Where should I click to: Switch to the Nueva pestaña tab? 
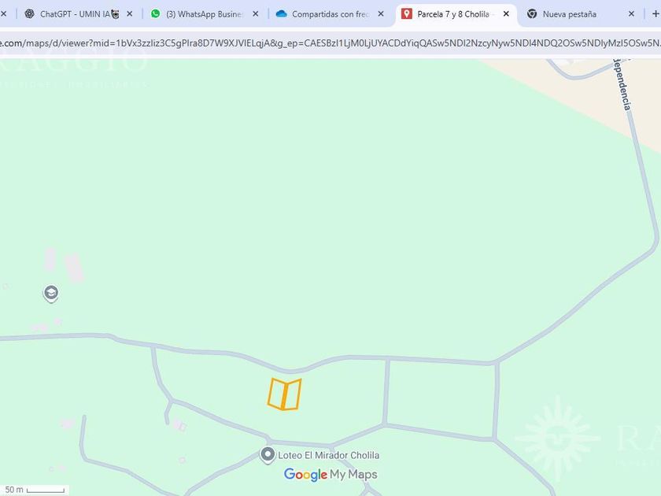pyautogui.click(x=582, y=14)
